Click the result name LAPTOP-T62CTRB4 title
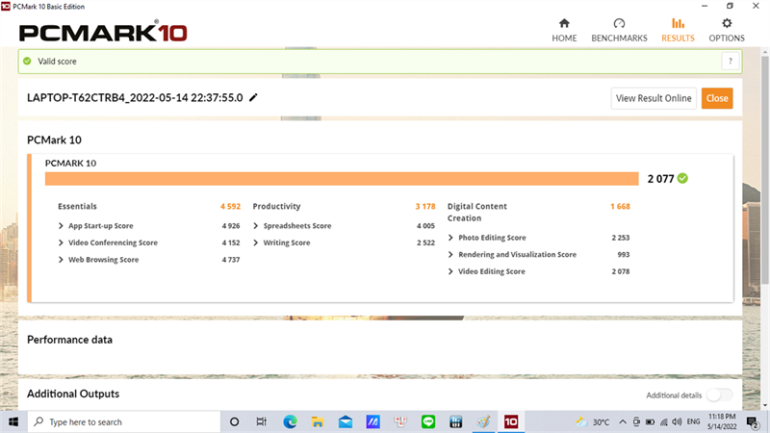Image resolution: width=770 pixels, height=433 pixels. (135, 98)
